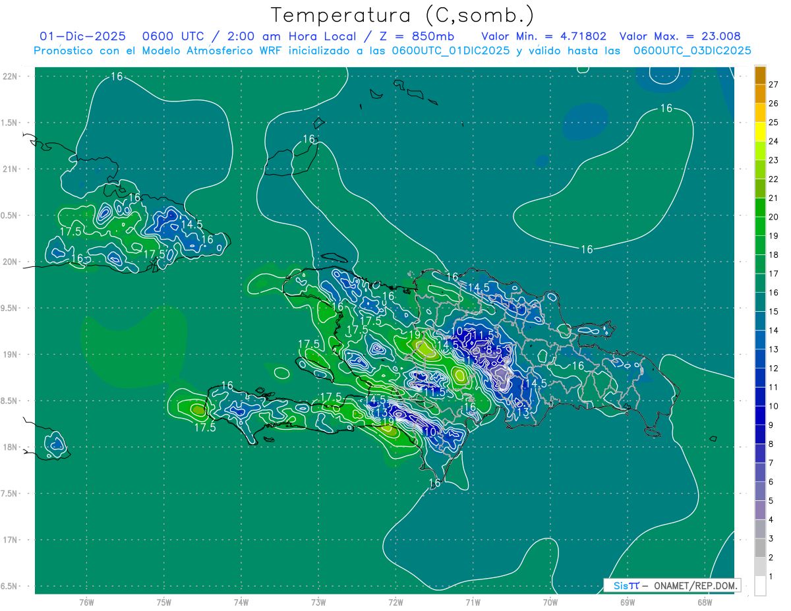
Task: Pick the yellow swatch between 24 and 25
Action: pos(760,132)
